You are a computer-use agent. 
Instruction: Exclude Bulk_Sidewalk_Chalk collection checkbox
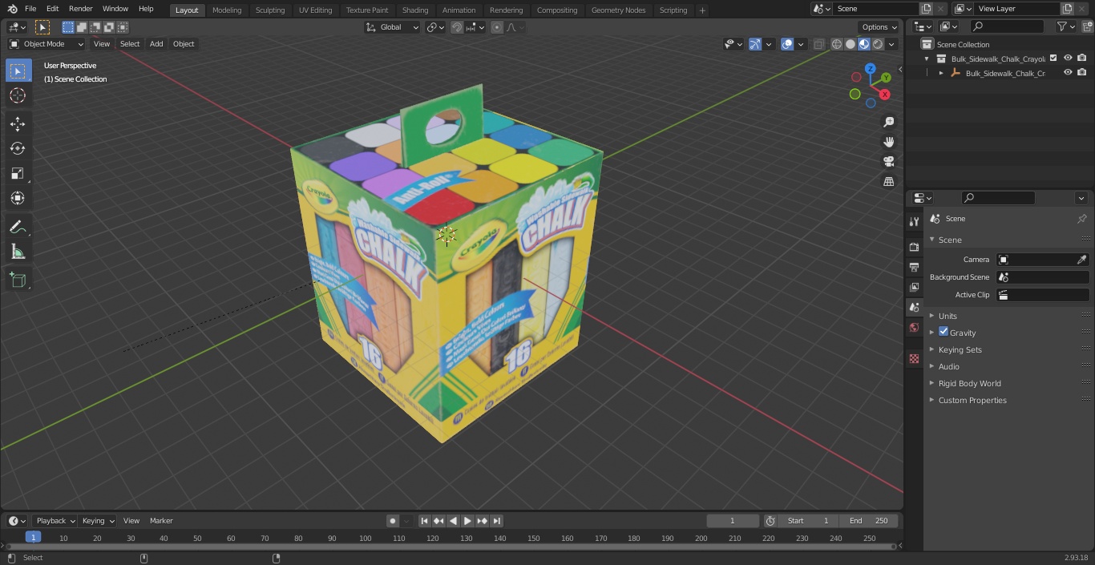point(1053,59)
